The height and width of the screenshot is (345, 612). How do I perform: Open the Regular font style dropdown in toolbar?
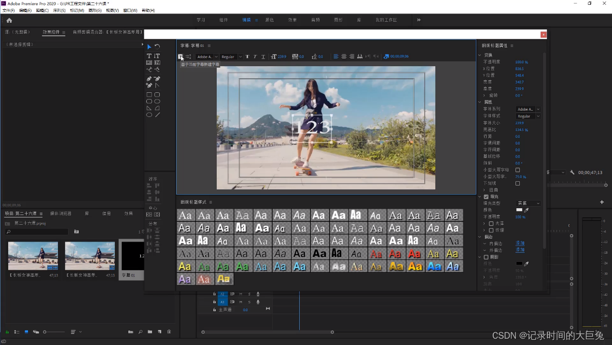[x=231, y=57]
